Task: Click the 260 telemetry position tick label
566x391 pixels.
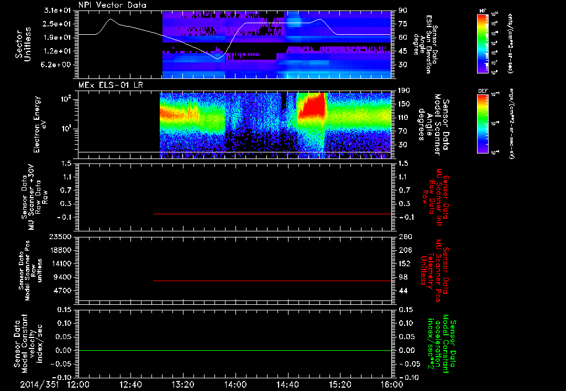Action: [405, 236]
